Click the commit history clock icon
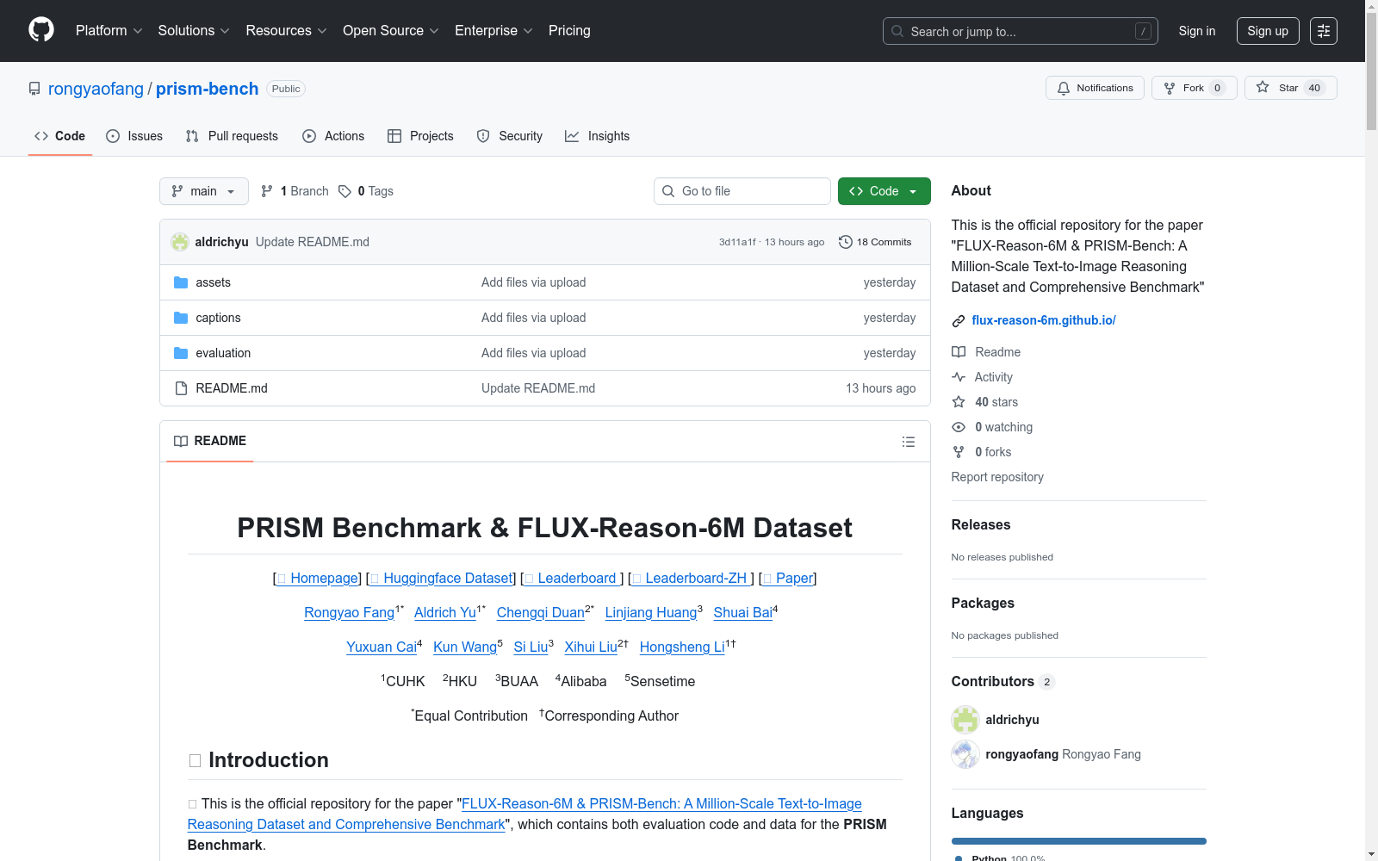 (846, 242)
